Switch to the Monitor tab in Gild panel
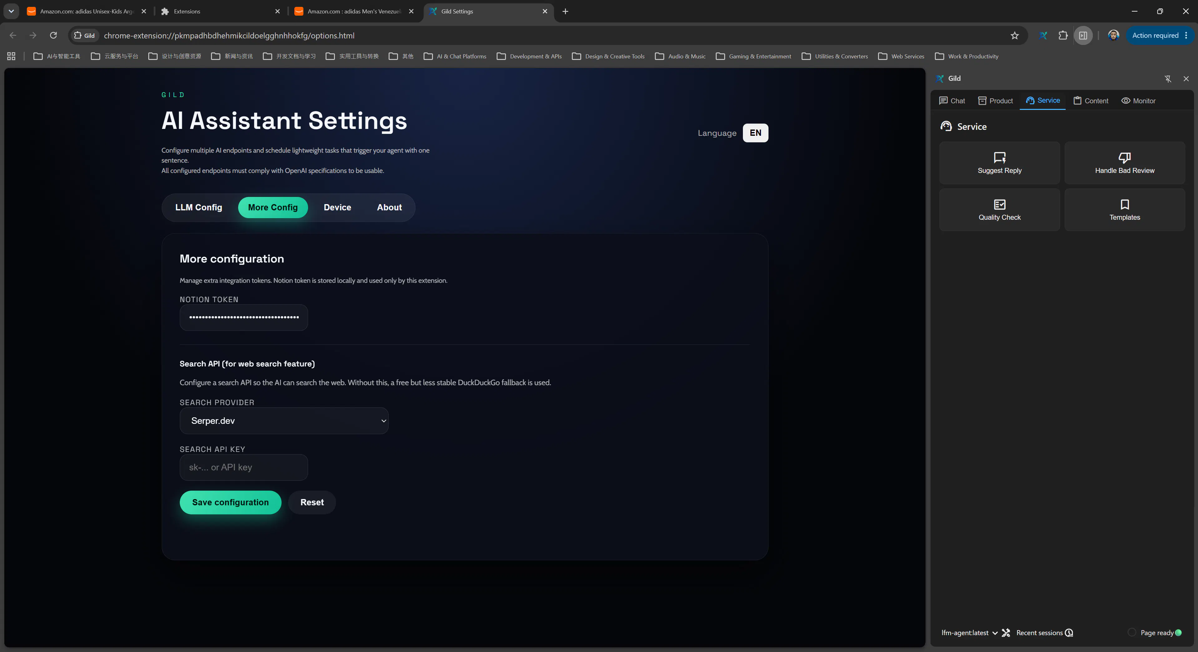Image resolution: width=1198 pixels, height=652 pixels. [1138, 100]
